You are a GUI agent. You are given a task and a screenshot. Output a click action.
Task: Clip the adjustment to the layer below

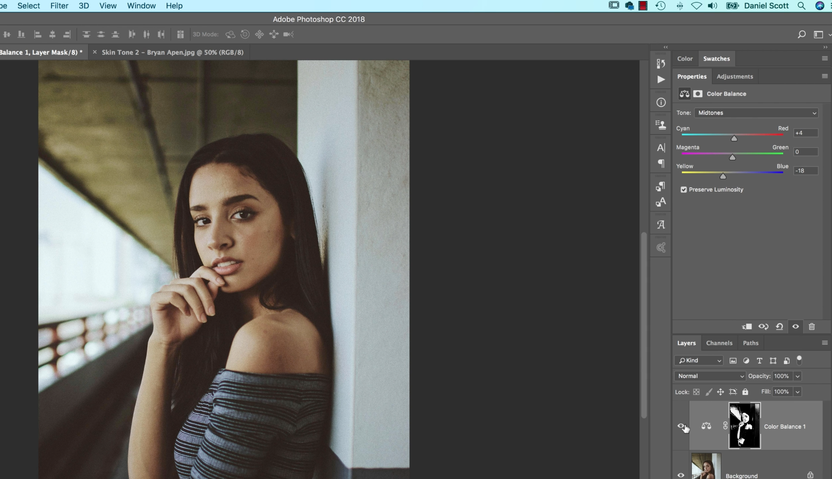747,326
